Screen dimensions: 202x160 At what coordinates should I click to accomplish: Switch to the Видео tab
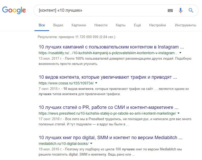[58, 25]
